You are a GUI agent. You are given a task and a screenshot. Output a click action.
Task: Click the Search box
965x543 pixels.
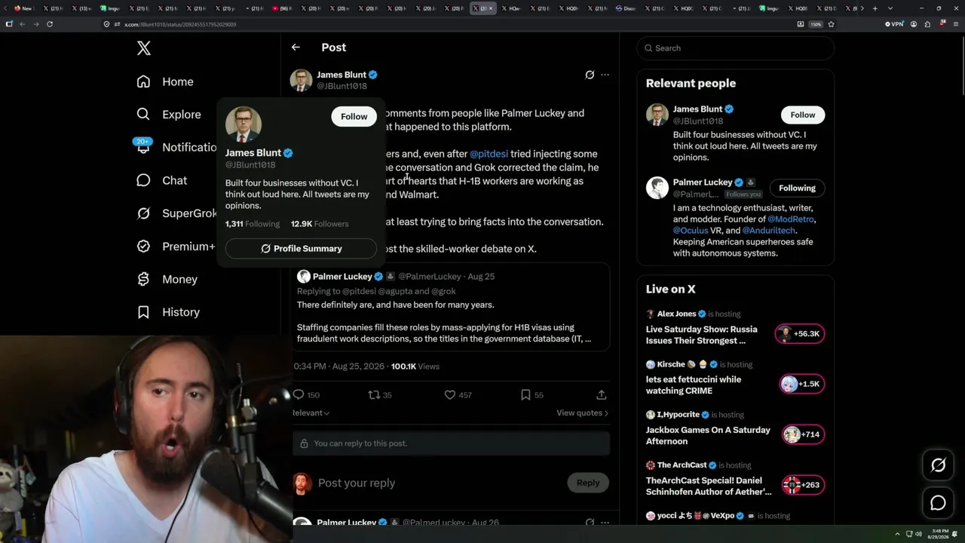pos(735,48)
